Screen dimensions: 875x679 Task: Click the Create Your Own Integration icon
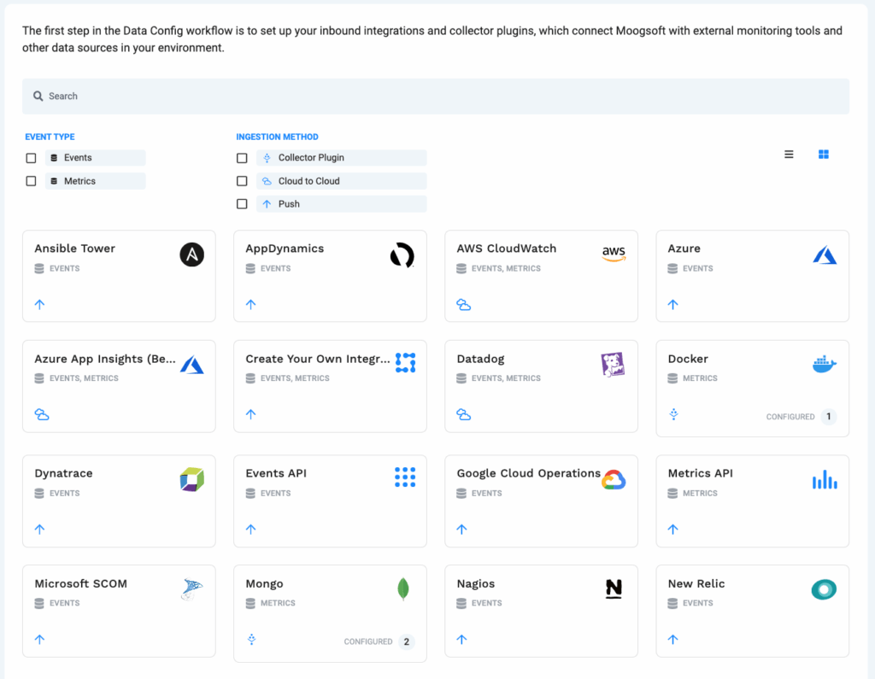pos(405,363)
